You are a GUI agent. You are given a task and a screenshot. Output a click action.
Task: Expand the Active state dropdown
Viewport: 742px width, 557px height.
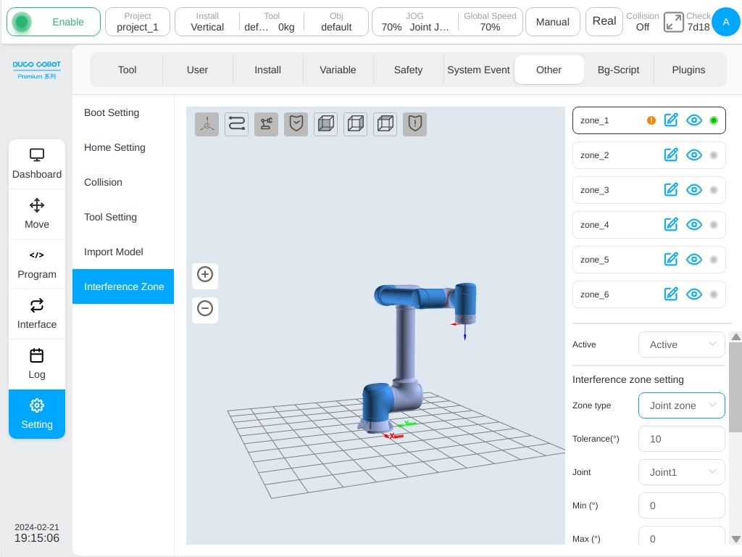[681, 344]
